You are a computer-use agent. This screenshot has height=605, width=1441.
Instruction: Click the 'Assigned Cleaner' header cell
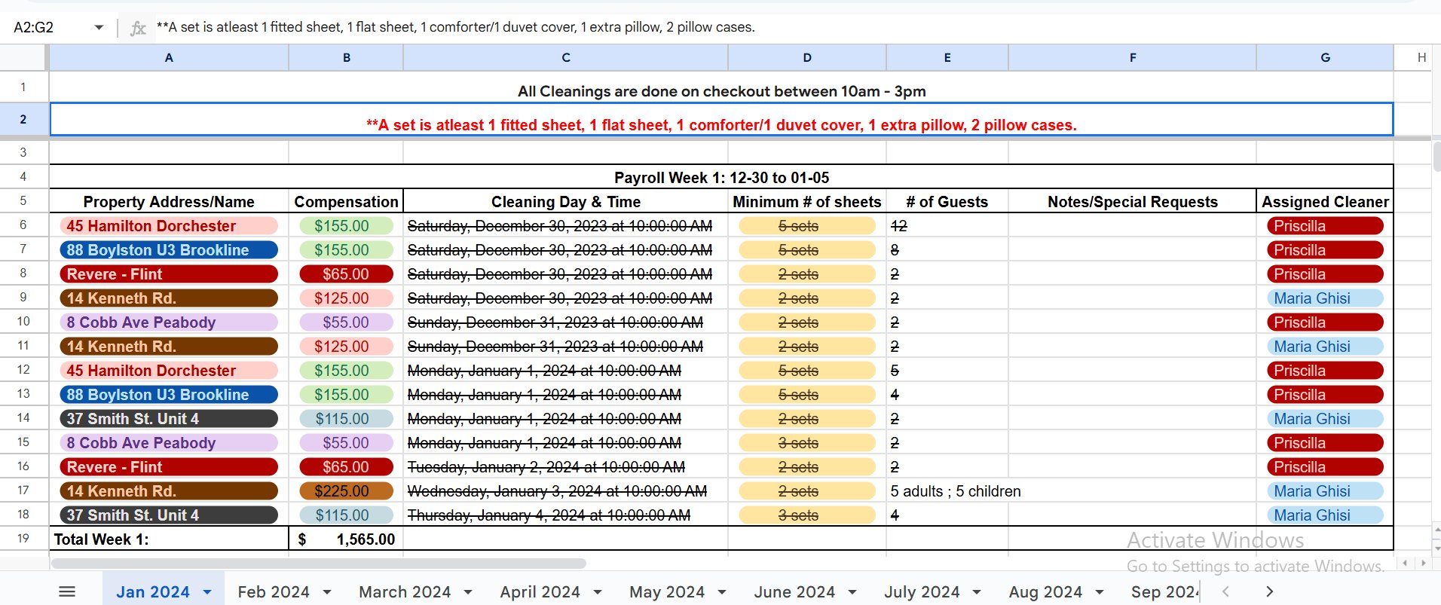point(1325,201)
